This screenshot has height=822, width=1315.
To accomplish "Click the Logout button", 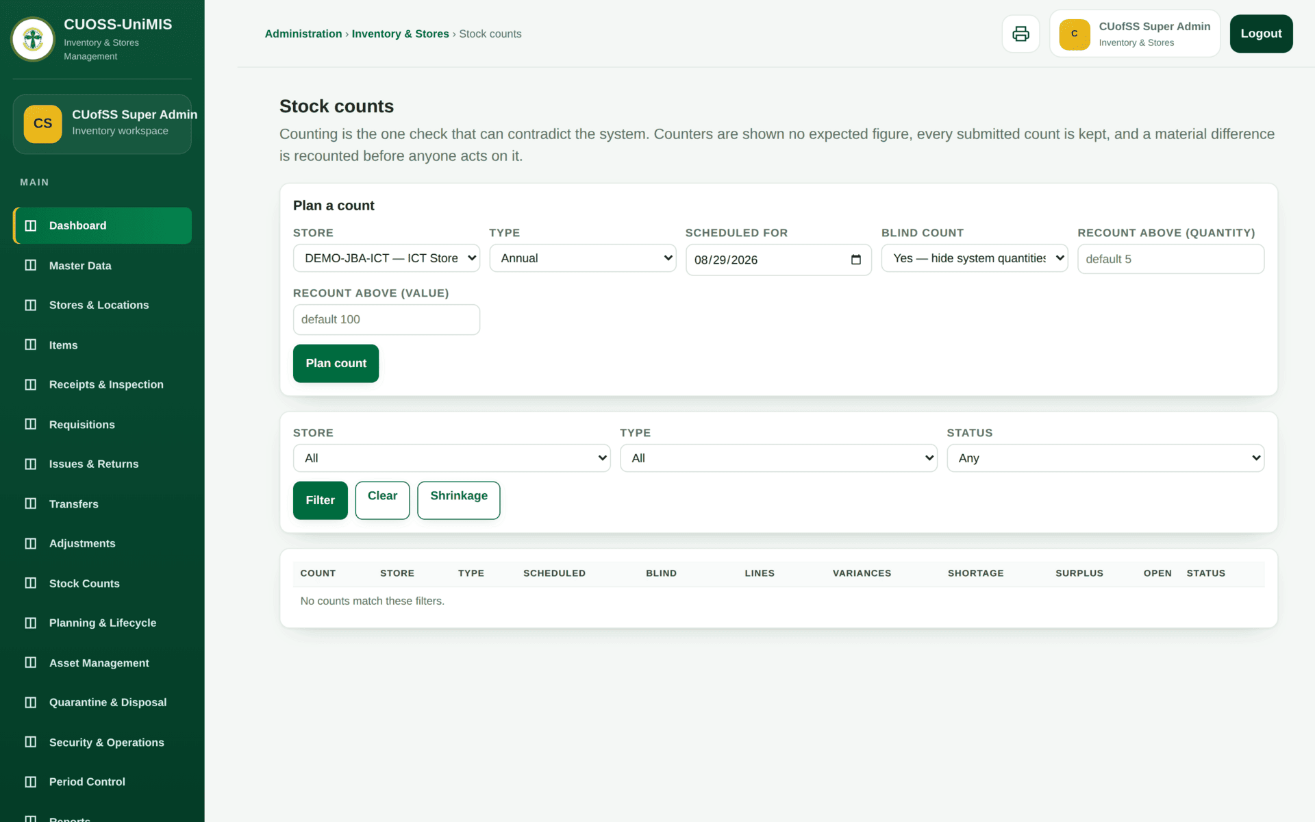I will coord(1261,34).
